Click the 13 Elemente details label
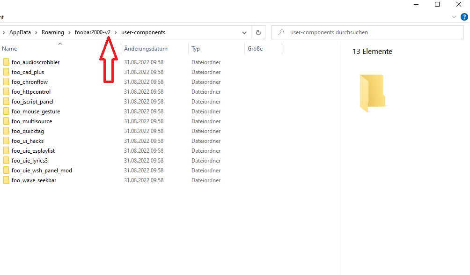470x275 pixels. point(372,51)
